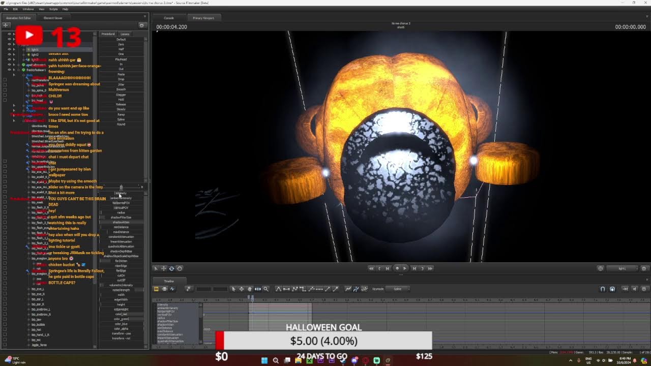Screen dimensions: 651x366
Task: Apply the Jitter procedural preset
Action: [121, 84]
